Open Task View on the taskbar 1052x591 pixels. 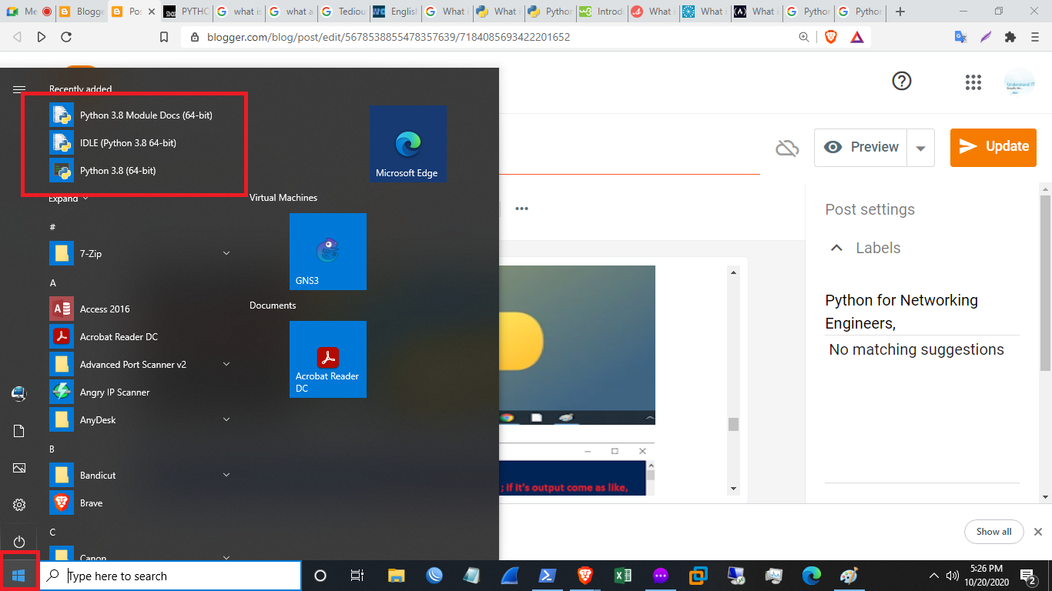click(357, 576)
